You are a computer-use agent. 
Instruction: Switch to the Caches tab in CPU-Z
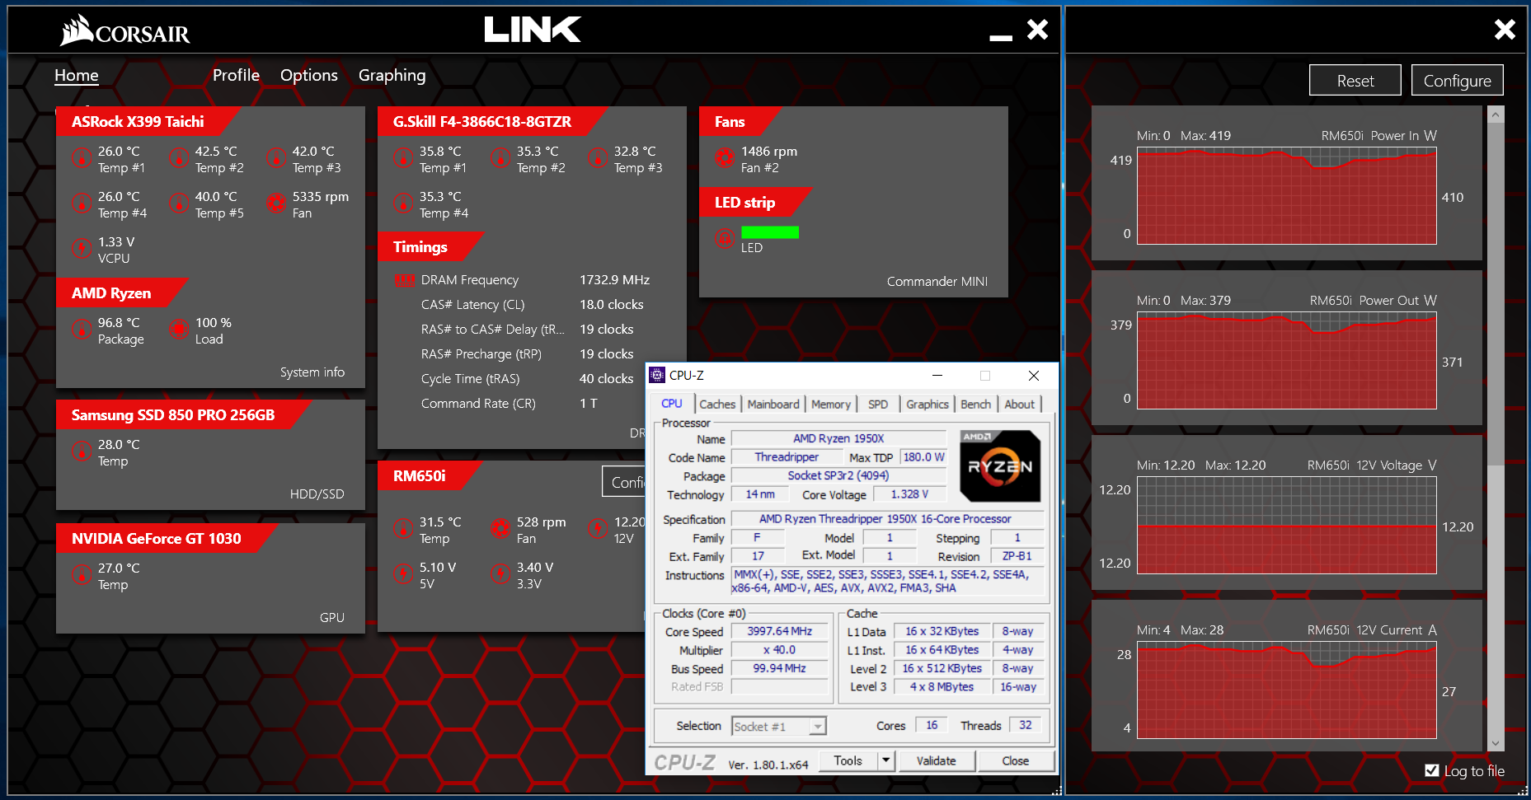pyautogui.click(x=717, y=404)
